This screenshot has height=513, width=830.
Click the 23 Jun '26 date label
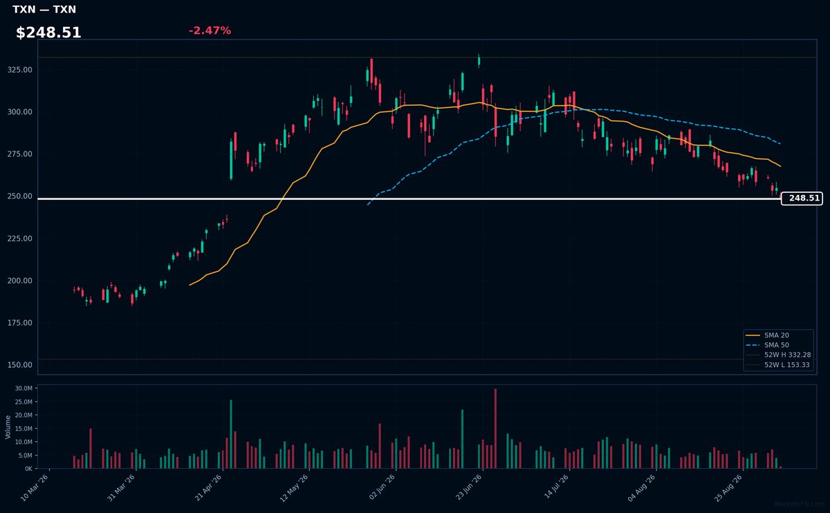[x=468, y=487]
